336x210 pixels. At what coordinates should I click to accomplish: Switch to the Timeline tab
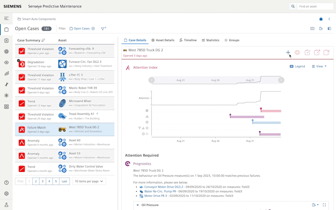click(188, 40)
